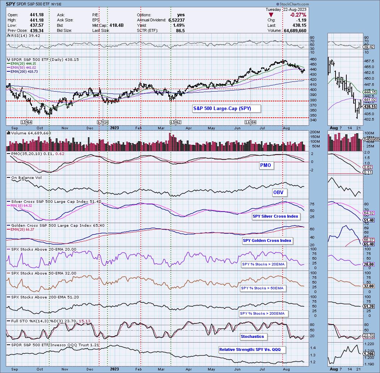Image resolution: width=380 pixels, height=373 pixels.
Task: Click the PMO annotation box
Action: click(x=266, y=165)
